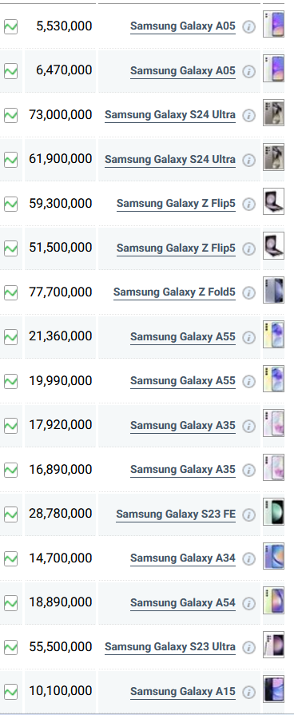The width and height of the screenshot is (294, 715).
Task: Click info icon beside Samsung Galaxy A15
Action: click(x=248, y=692)
